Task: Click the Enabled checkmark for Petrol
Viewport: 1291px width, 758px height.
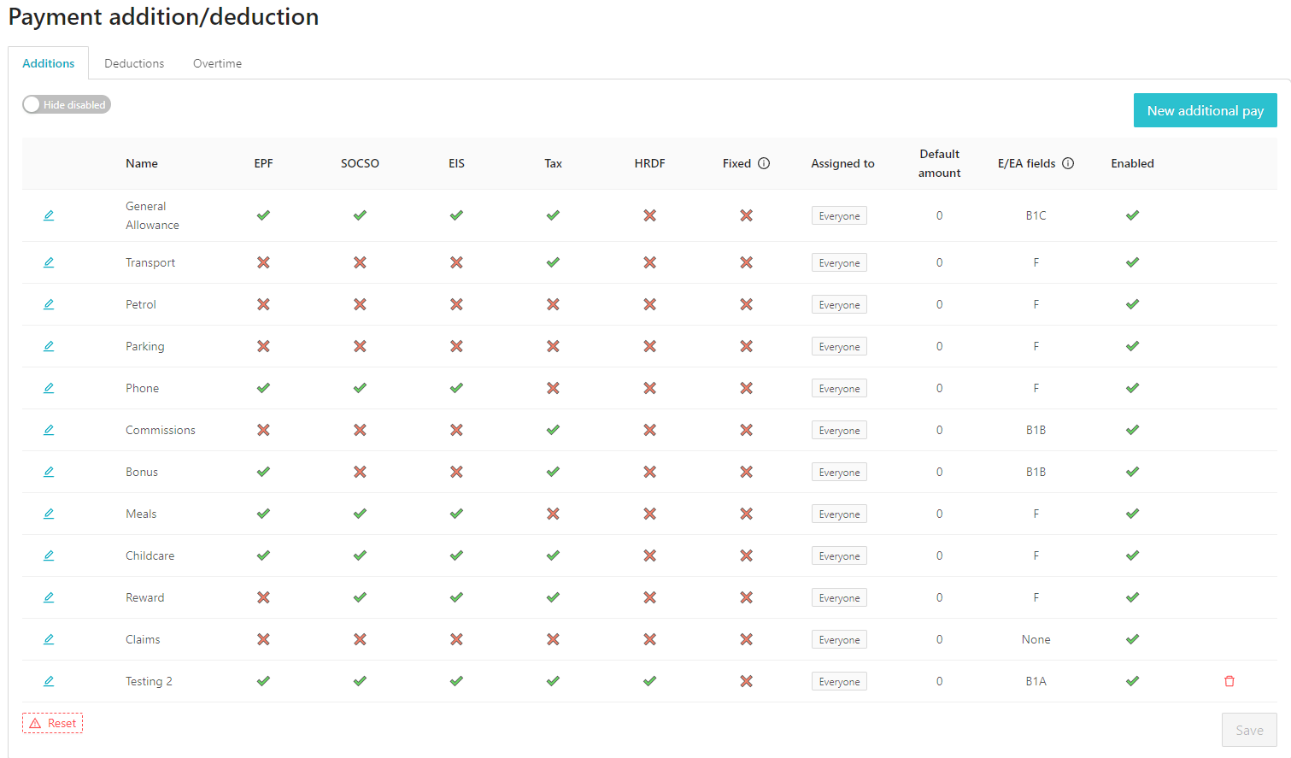Action: click(x=1132, y=304)
